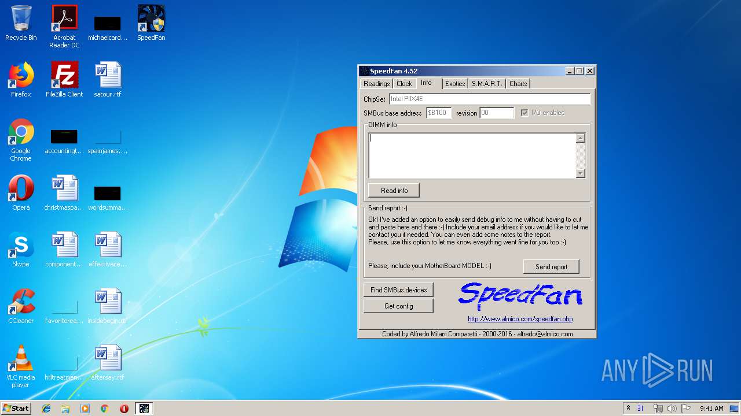
Task: Click Find SMBus devices button
Action: [398, 290]
